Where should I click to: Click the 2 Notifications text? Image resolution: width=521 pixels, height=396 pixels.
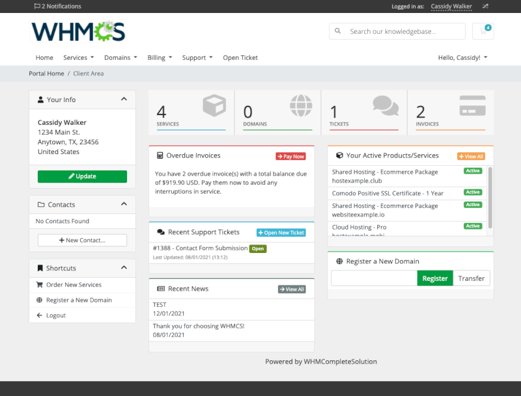pyautogui.click(x=61, y=7)
